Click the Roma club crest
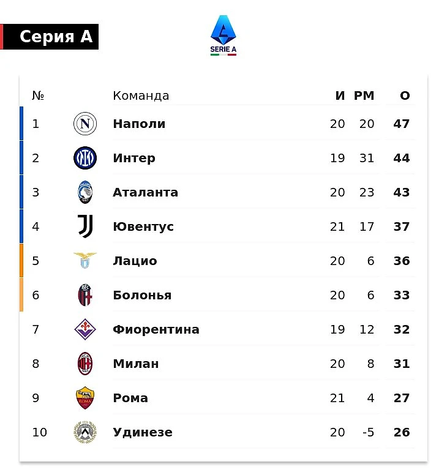This screenshot has height=475, width=447. [85, 398]
